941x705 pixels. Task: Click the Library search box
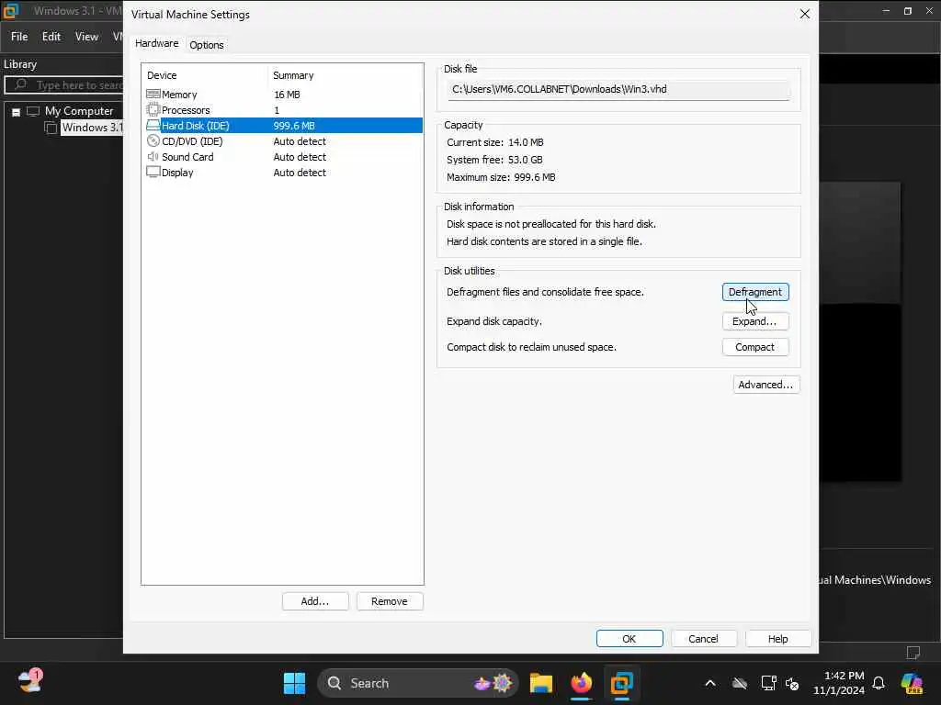click(65, 85)
